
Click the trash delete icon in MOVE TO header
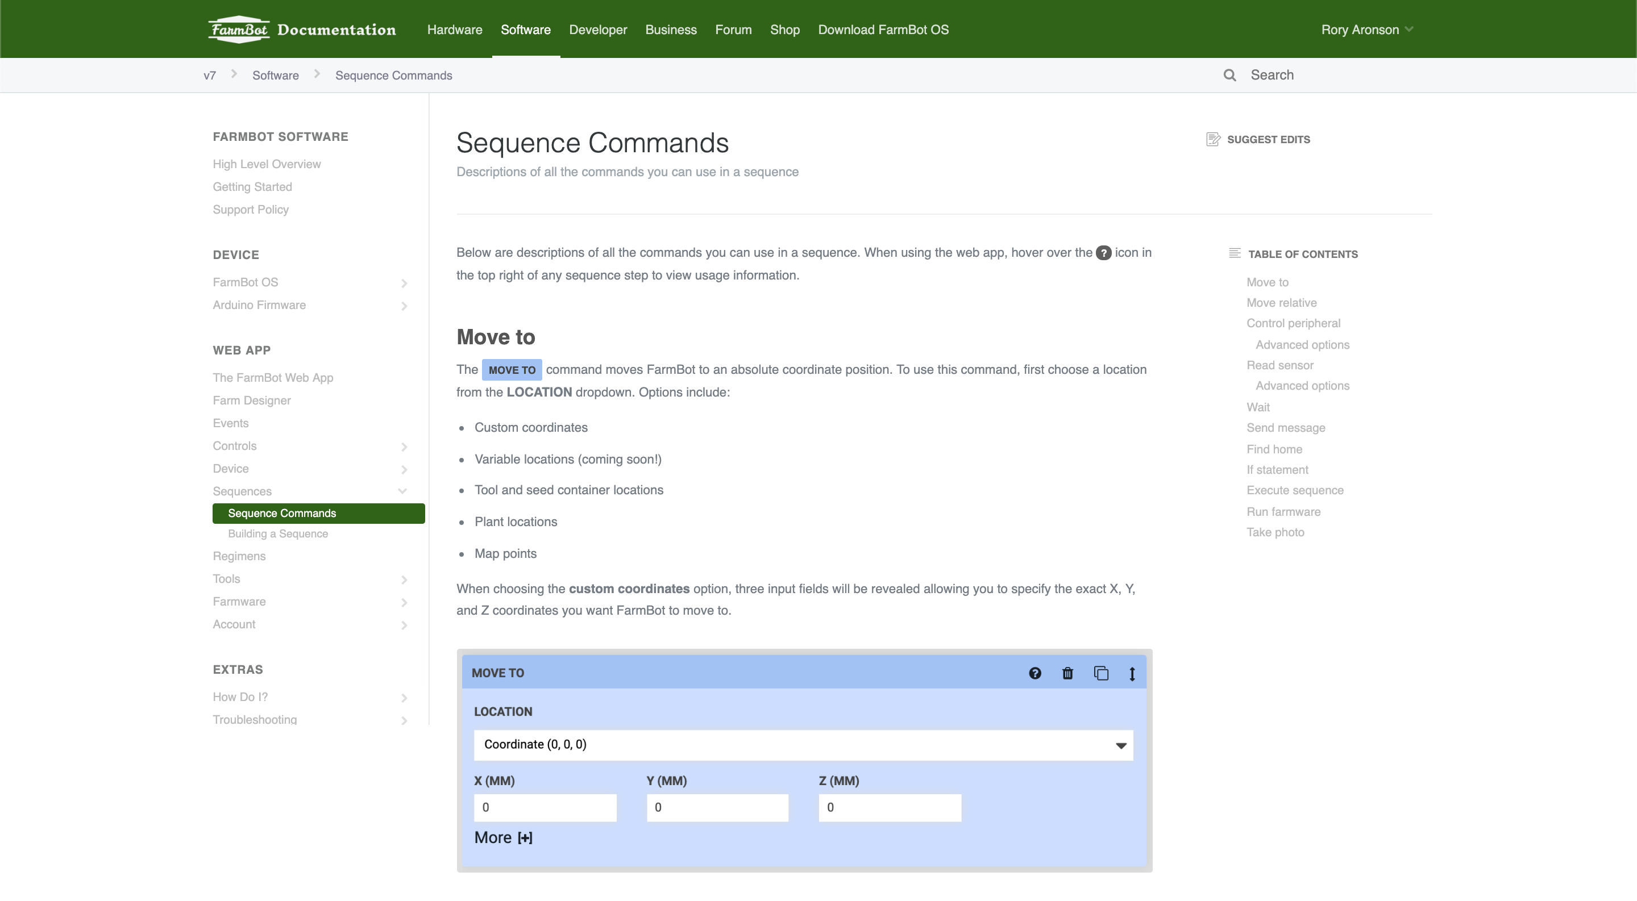pos(1067,673)
